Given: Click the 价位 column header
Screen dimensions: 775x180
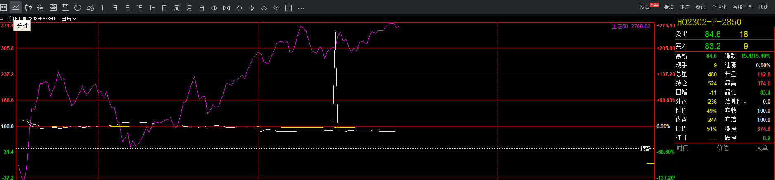Looking at the screenshot, I should [723, 148].
